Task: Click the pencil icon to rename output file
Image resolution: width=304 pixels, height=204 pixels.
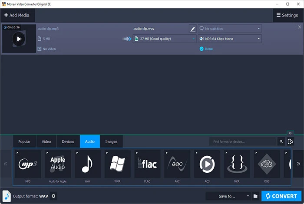Action: (x=192, y=29)
